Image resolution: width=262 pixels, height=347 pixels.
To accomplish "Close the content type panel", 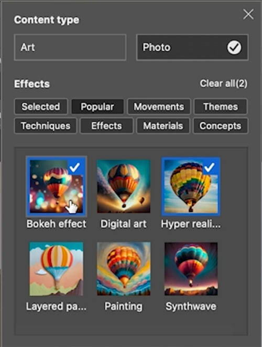I will (248, 14).
